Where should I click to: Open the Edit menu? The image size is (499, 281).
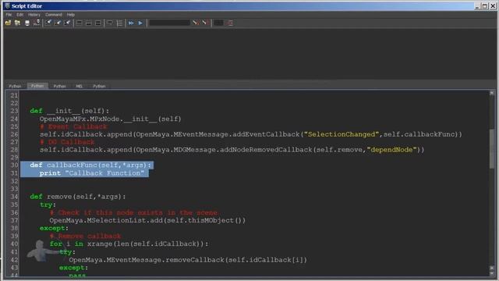[x=19, y=15]
